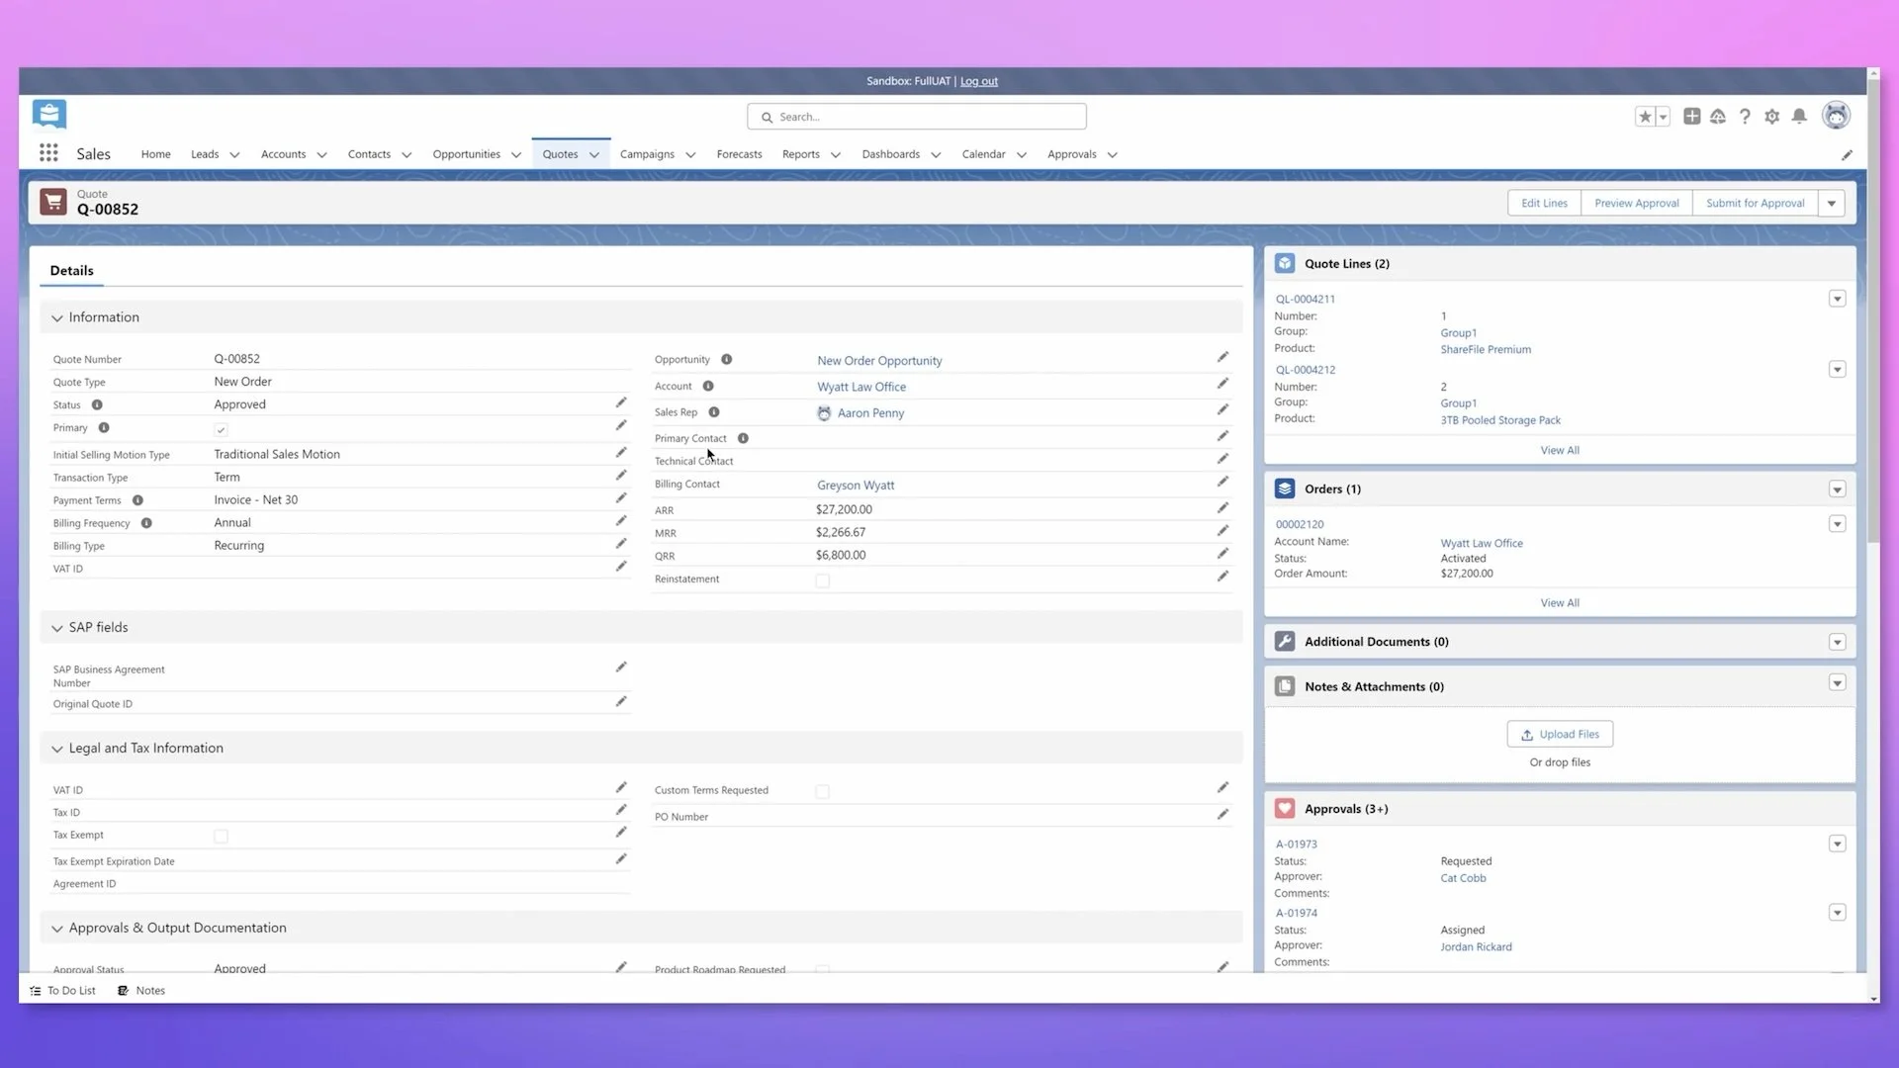Edit navigation bar pencil icon

(x=1847, y=155)
